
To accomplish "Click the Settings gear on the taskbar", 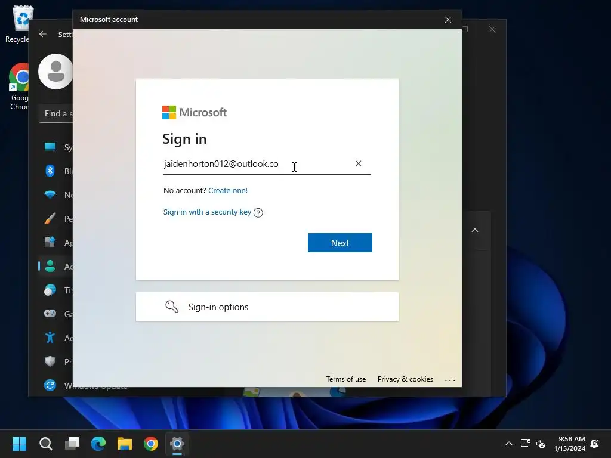I will click(177, 444).
